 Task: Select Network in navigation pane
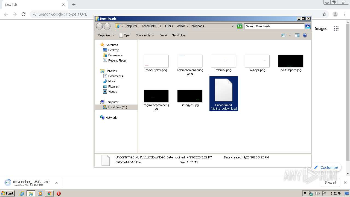[x=109, y=118]
